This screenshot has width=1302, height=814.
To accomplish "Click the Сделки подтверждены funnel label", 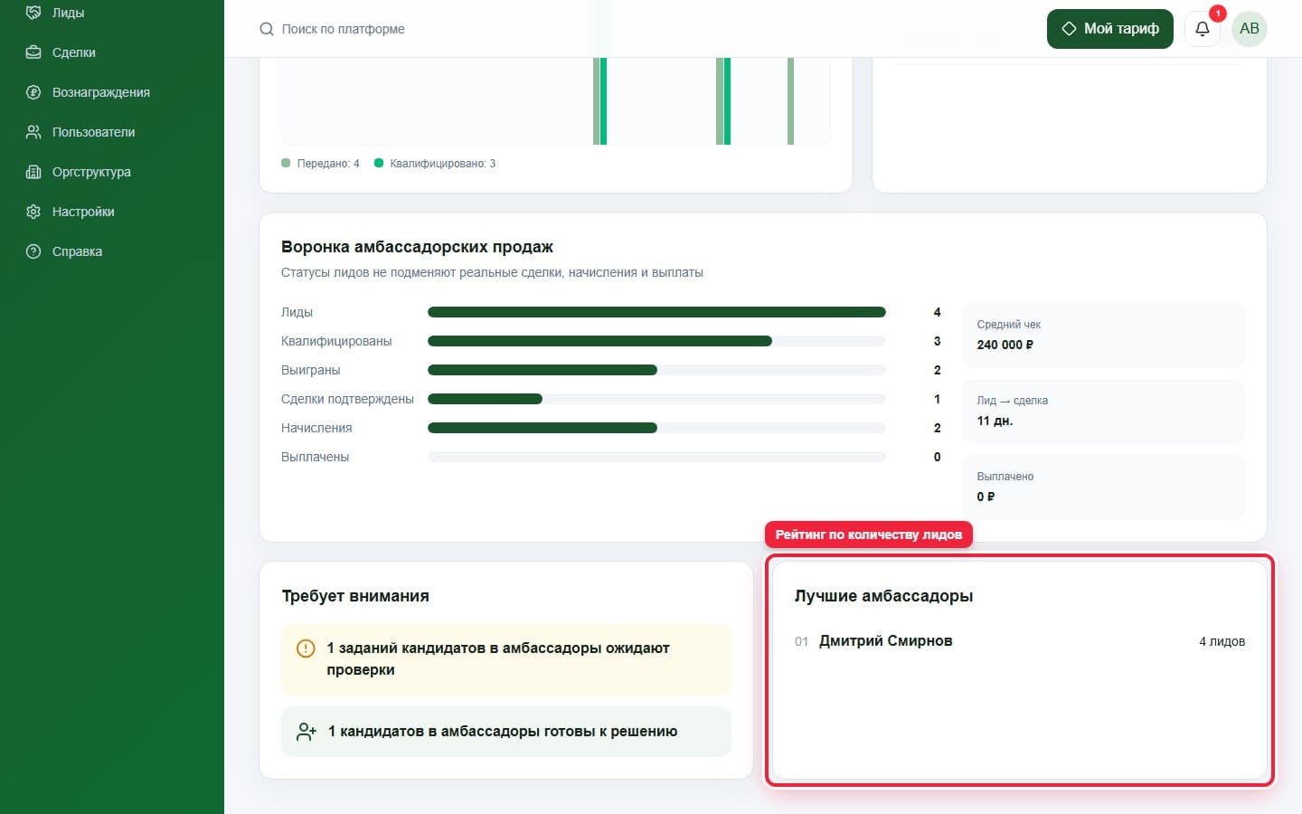I will coord(347,399).
